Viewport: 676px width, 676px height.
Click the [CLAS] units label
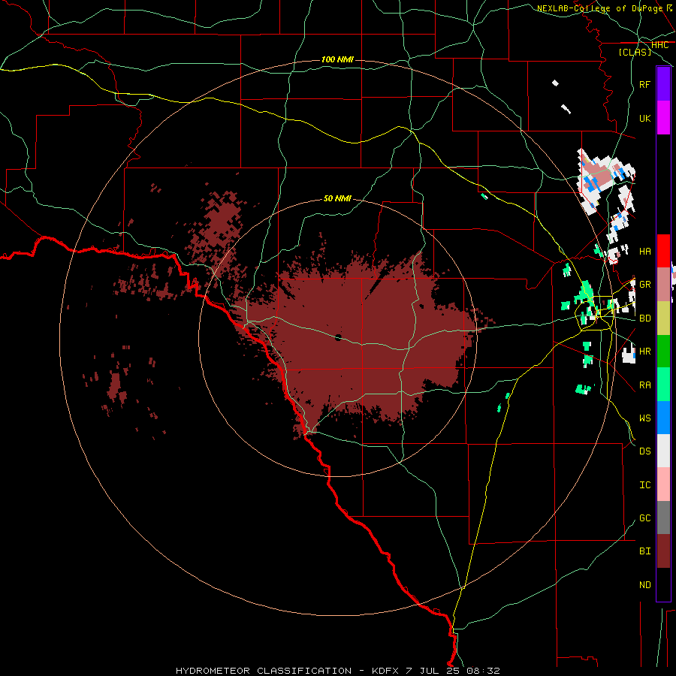point(635,52)
